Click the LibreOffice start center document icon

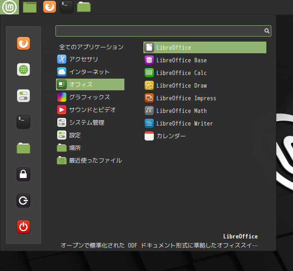coord(149,47)
